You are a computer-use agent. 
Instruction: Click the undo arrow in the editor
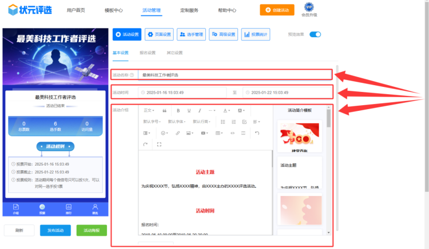tap(257, 133)
